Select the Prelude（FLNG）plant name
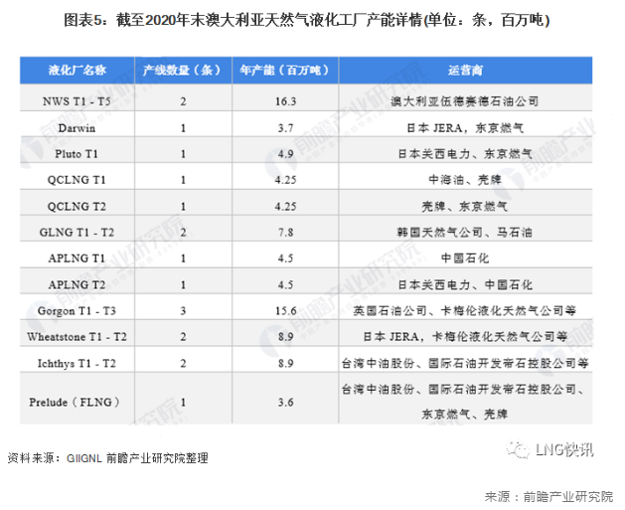This screenshot has width=625, height=510. click(75, 403)
